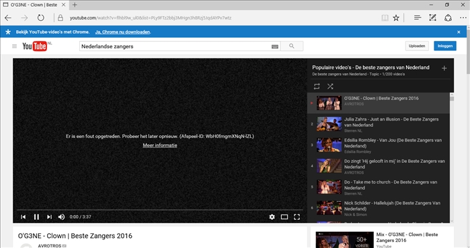The image size is (470, 248).
Task: Click video progress bar
Action: [160, 210]
